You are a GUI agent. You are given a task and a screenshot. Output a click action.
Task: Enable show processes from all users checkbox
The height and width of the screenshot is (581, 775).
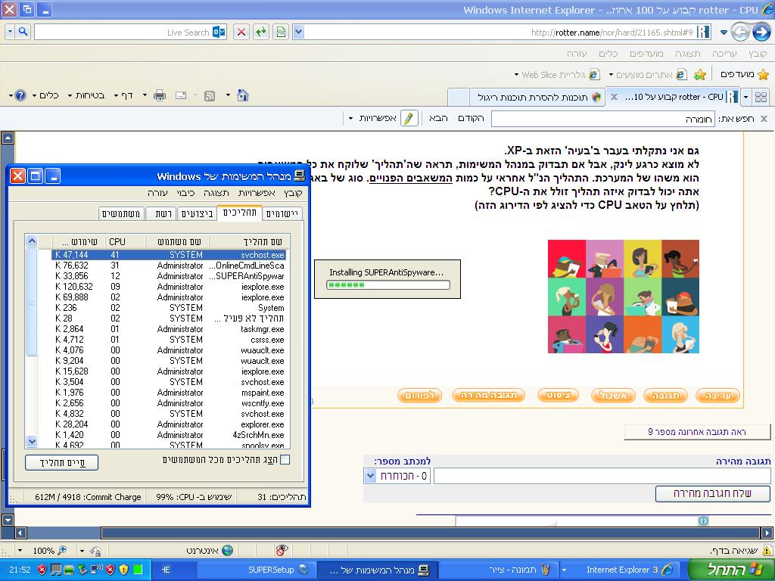(285, 459)
